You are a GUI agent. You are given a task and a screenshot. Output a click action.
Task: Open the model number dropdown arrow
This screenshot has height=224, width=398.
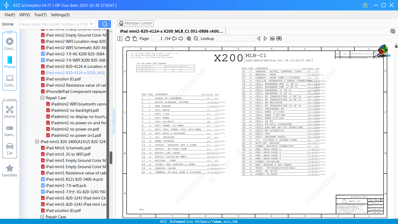[91, 24]
